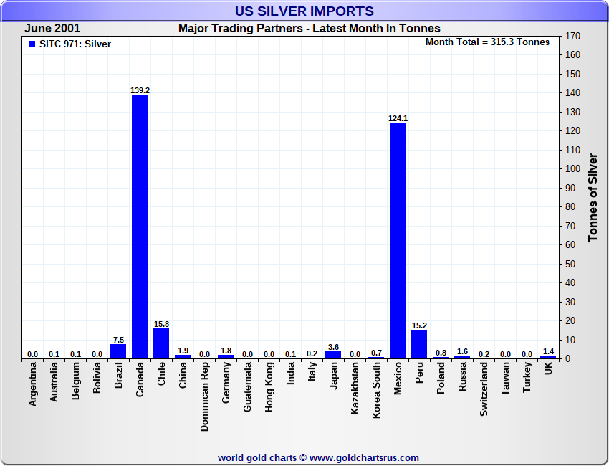Click the UK bar labeled 1.4
The image size is (609, 466).
(548, 357)
